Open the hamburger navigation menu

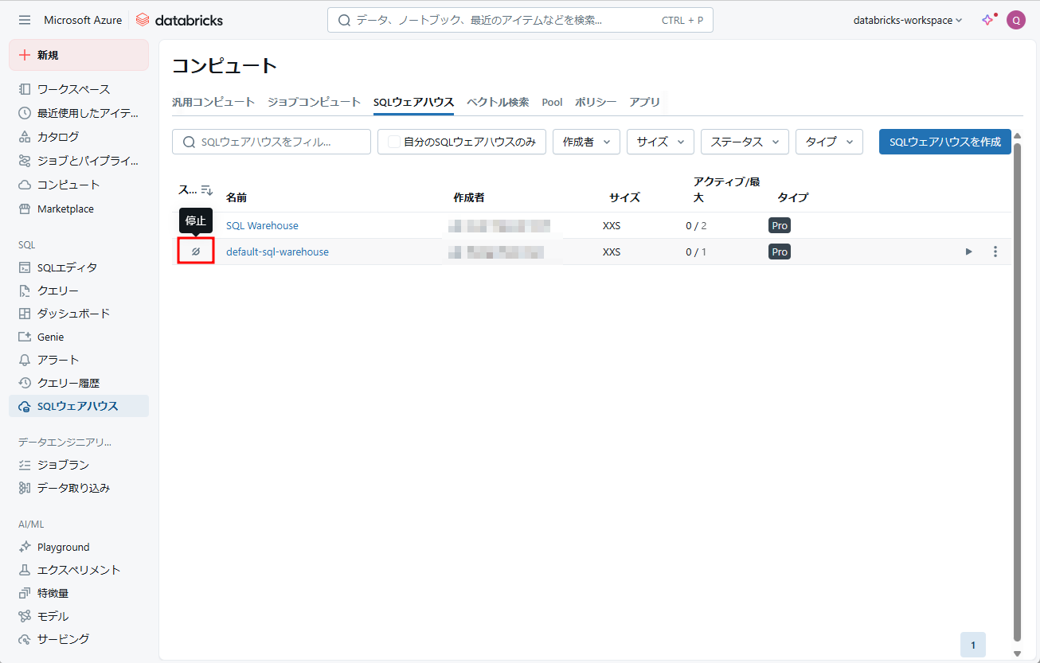pos(25,20)
